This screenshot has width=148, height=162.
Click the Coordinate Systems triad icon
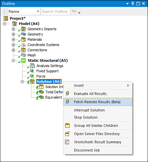(23, 45)
